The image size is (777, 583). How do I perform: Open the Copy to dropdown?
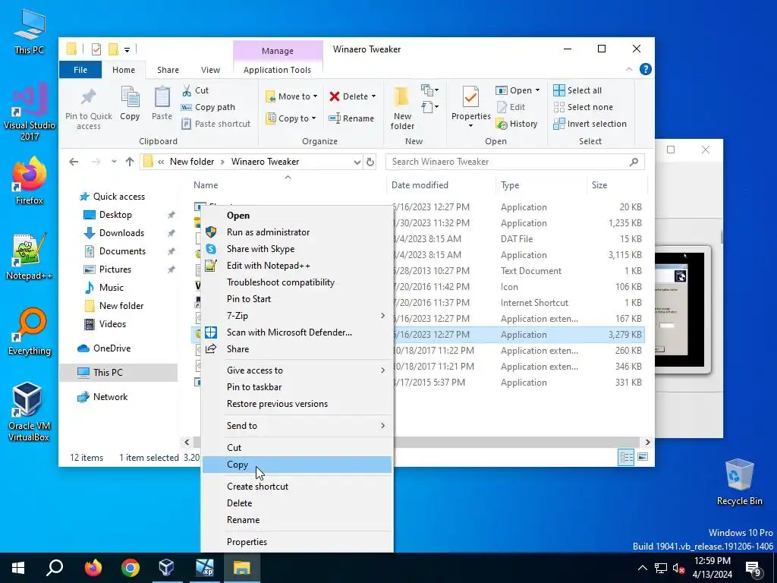tap(291, 118)
